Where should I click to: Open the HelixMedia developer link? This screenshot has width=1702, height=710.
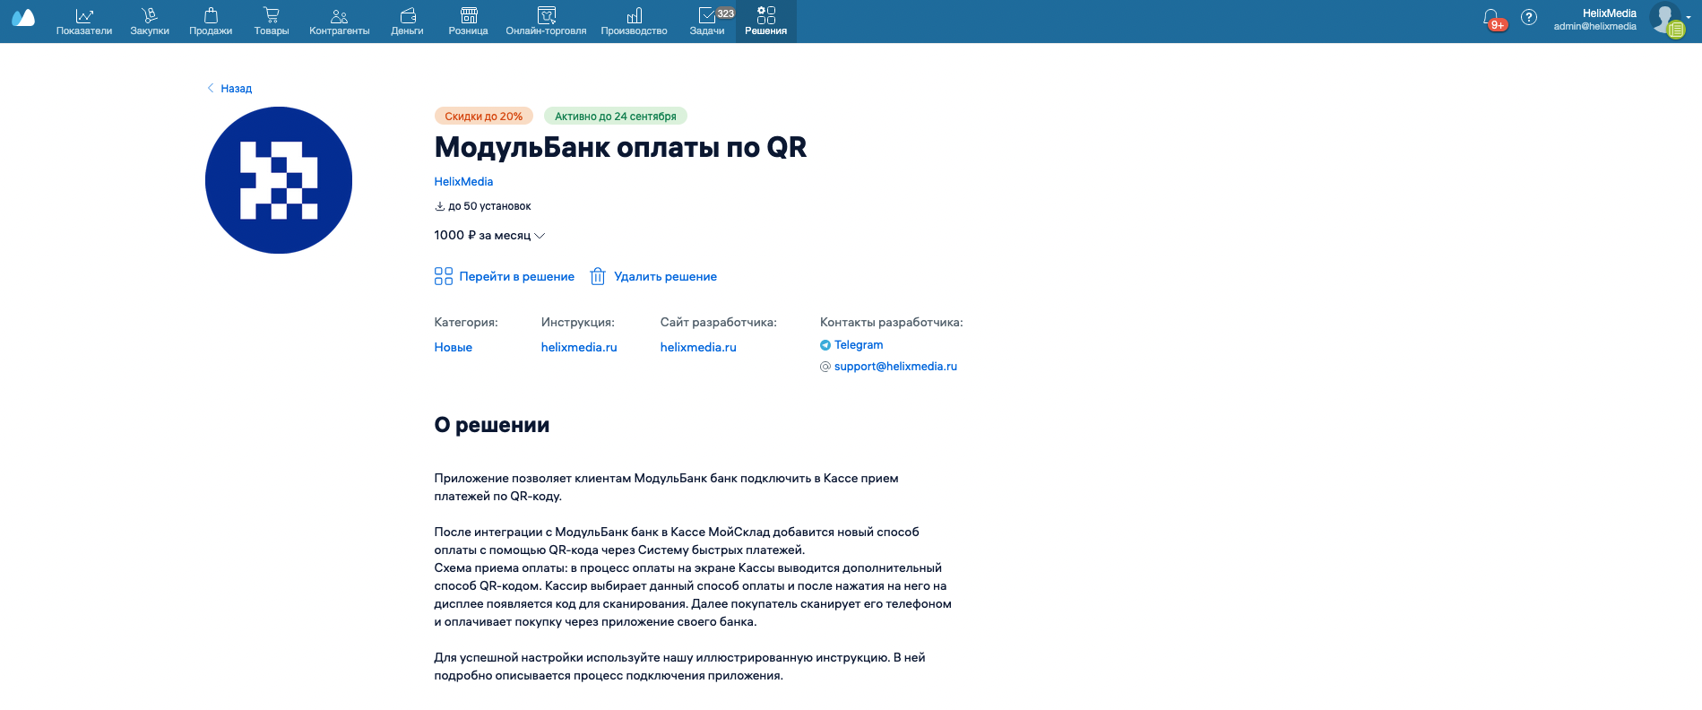click(x=463, y=181)
